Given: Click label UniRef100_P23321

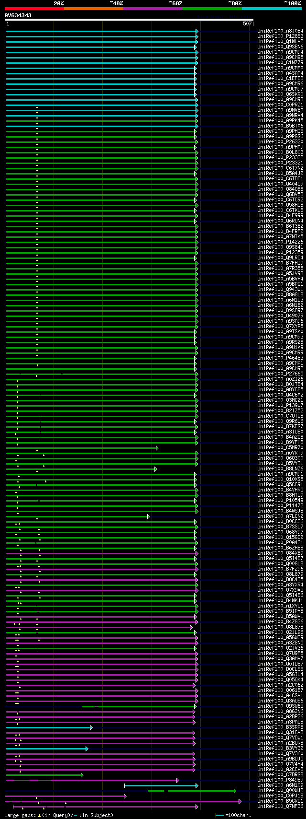Looking at the screenshot, I should [x=280, y=163].
